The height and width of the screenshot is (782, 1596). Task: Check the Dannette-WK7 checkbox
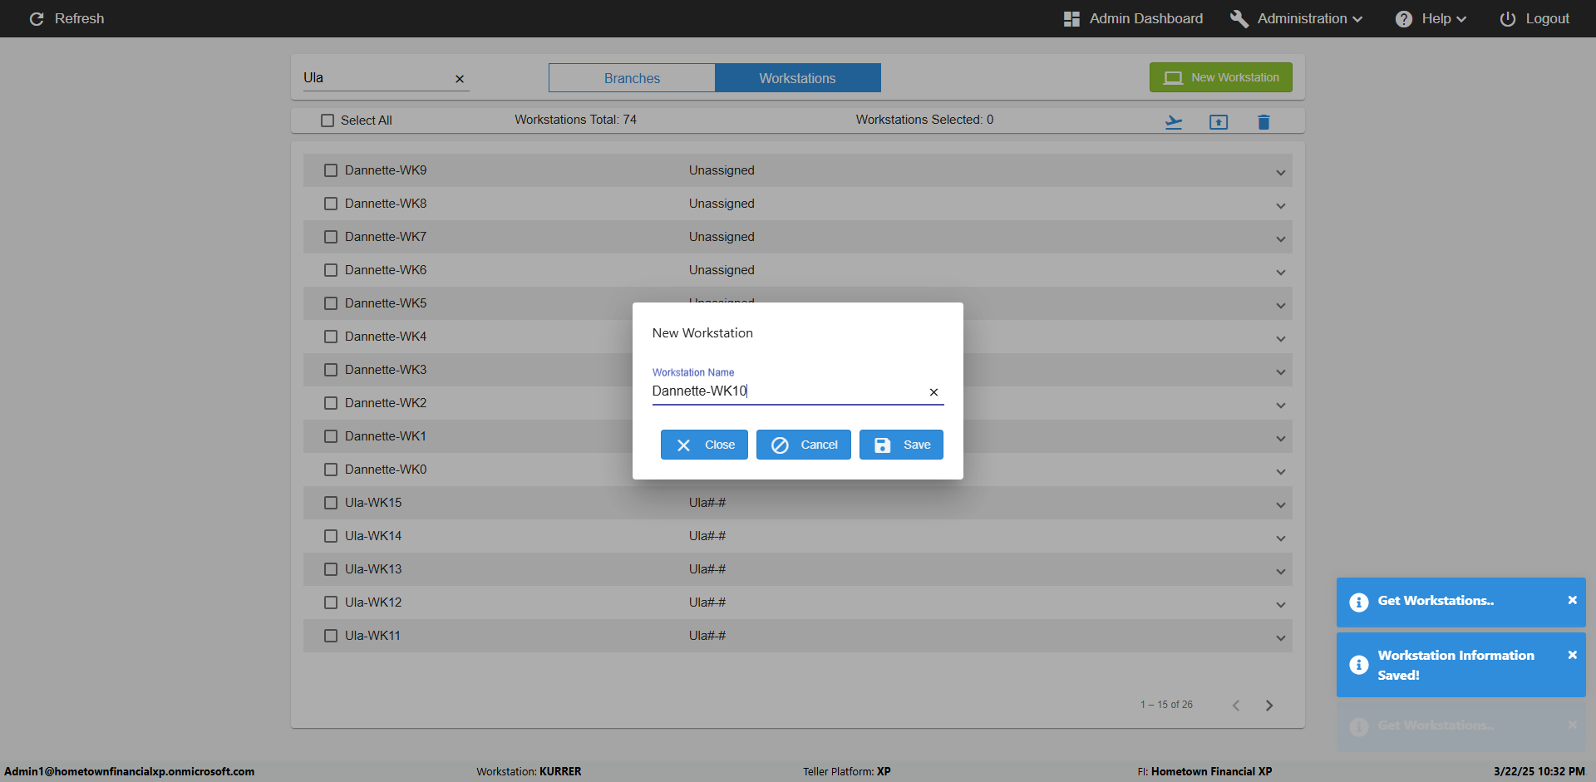(331, 237)
